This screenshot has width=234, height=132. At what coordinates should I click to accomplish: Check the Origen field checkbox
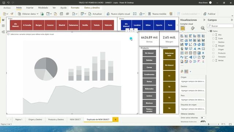[213, 49]
